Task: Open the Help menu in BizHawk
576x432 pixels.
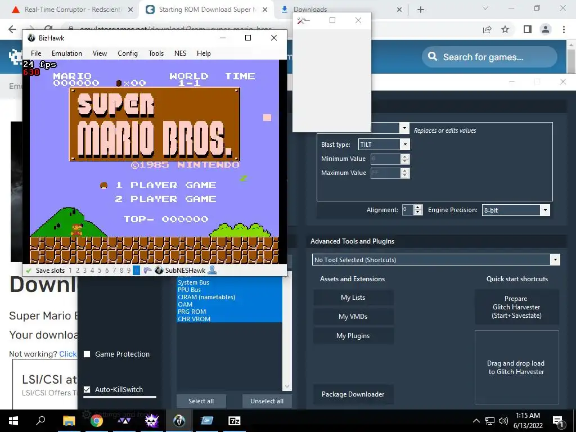Action: click(204, 53)
